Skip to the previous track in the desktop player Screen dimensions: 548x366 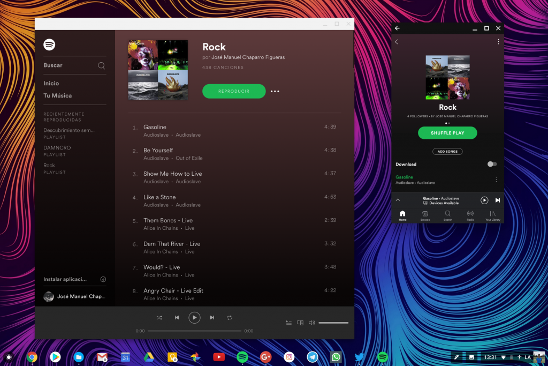[177, 318]
